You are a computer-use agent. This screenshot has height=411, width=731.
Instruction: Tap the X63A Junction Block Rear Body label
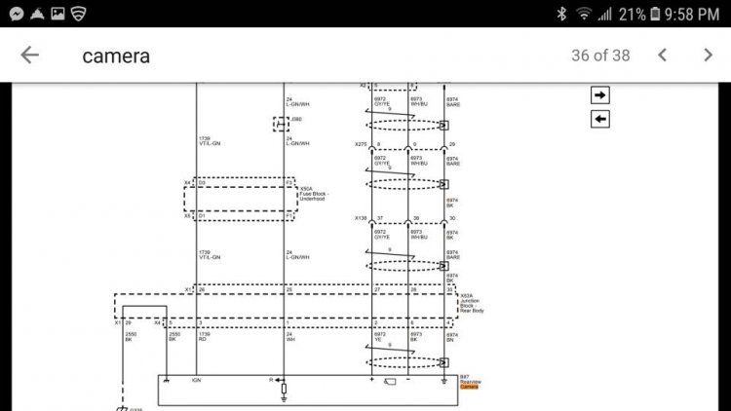(x=472, y=303)
